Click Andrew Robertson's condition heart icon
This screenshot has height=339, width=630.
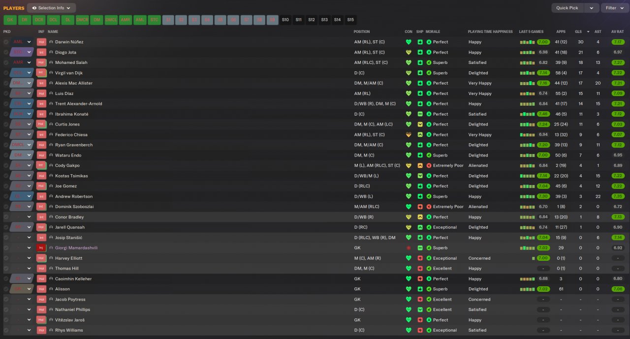(408, 196)
